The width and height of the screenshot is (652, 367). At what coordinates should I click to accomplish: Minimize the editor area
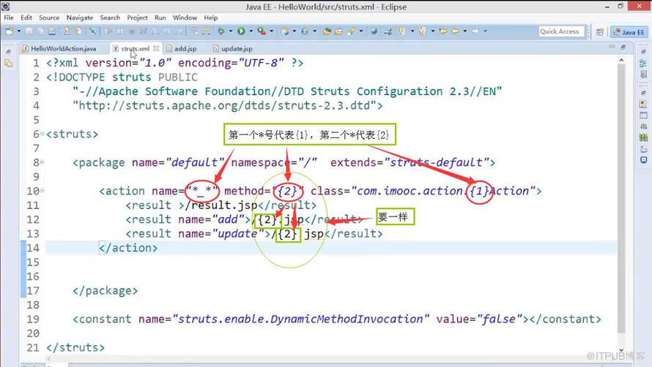612,47
